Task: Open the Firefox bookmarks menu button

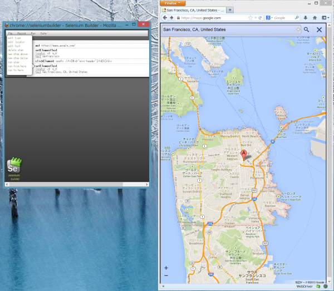Action: (x=325, y=18)
